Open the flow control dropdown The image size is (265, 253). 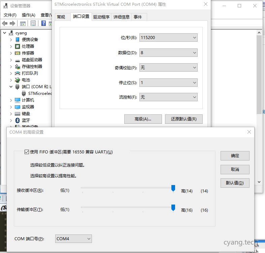tap(168, 97)
